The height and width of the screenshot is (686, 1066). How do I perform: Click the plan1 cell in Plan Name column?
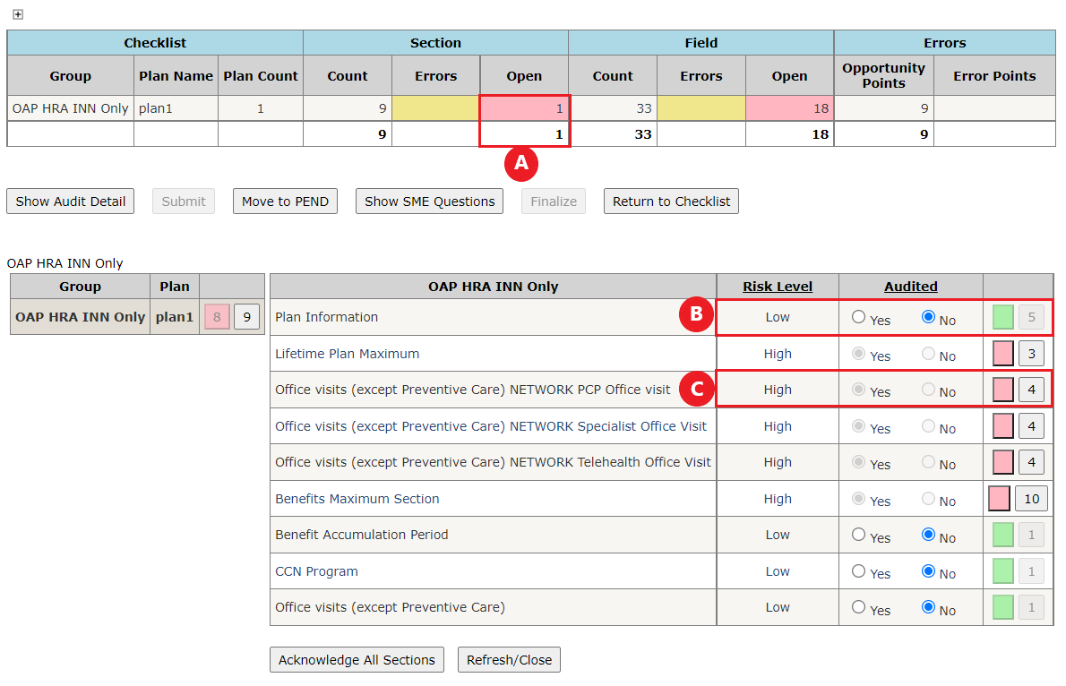pyautogui.click(x=176, y=108)
